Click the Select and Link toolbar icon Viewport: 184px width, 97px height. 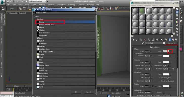(20, 9)
